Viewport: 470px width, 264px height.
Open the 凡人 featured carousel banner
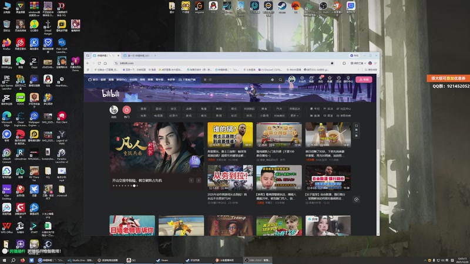156,155
